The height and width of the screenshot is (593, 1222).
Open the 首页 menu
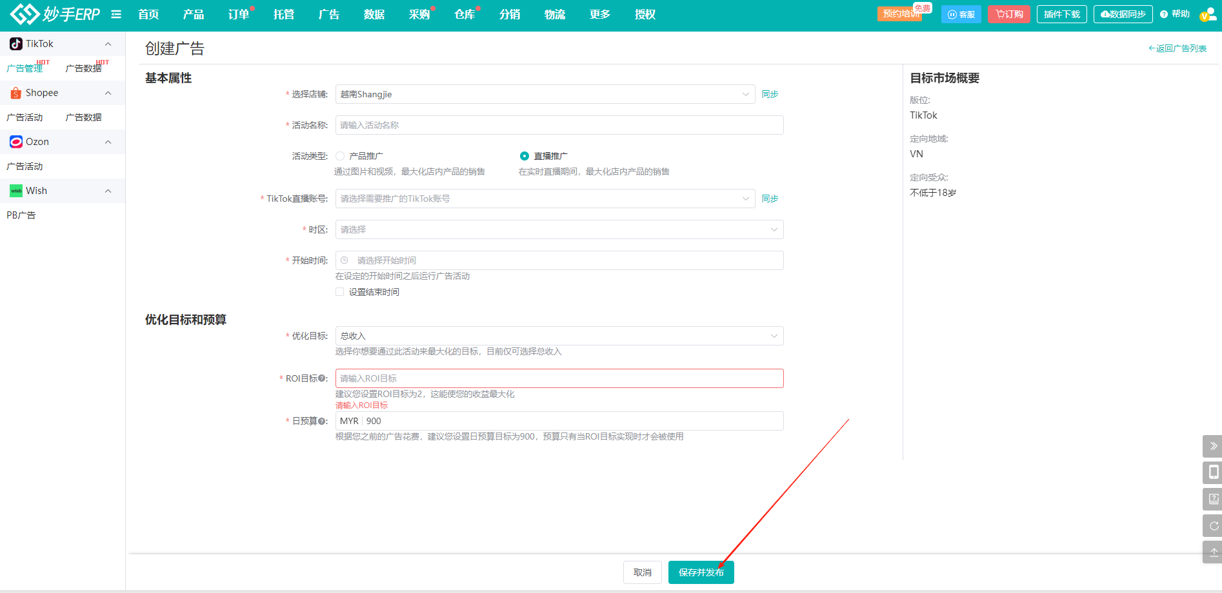pos(148,14)
